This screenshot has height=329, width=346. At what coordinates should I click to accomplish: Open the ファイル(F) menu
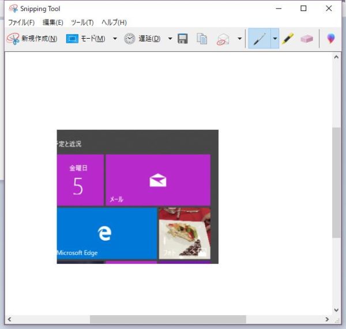(x=21, y=23)
